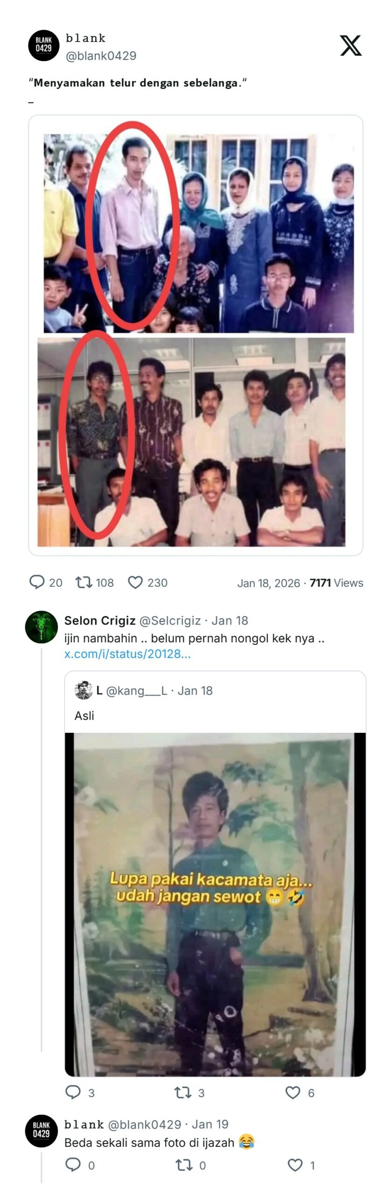The image size is (390, 1195).
Task: Like Selon Crigiz's comment
Action: click(x=292, y=1092)
